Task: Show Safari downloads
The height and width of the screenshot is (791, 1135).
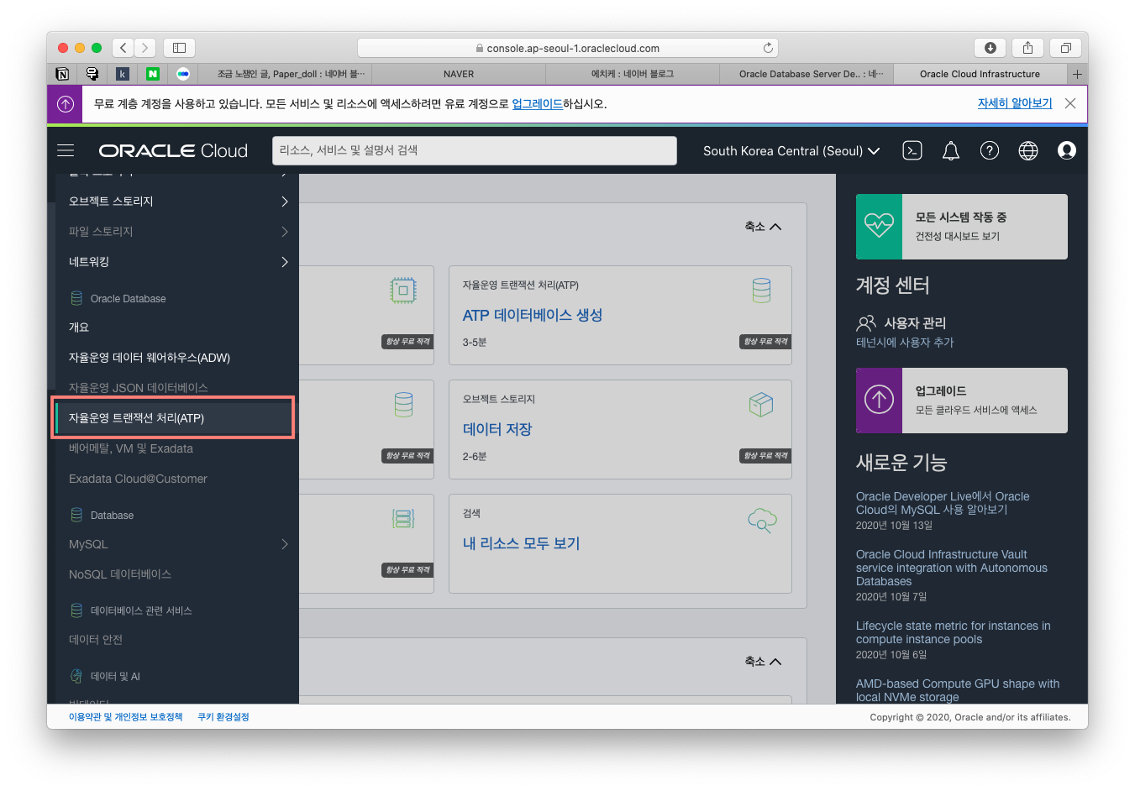Action: click(x=990, y=48)
